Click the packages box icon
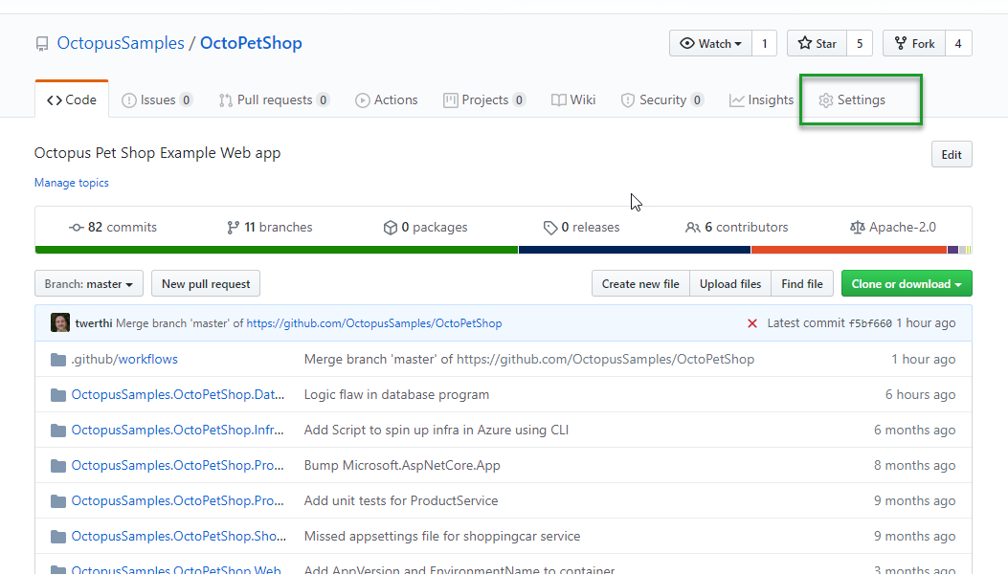Screen dimensions: 1008x575 point(390,228)
